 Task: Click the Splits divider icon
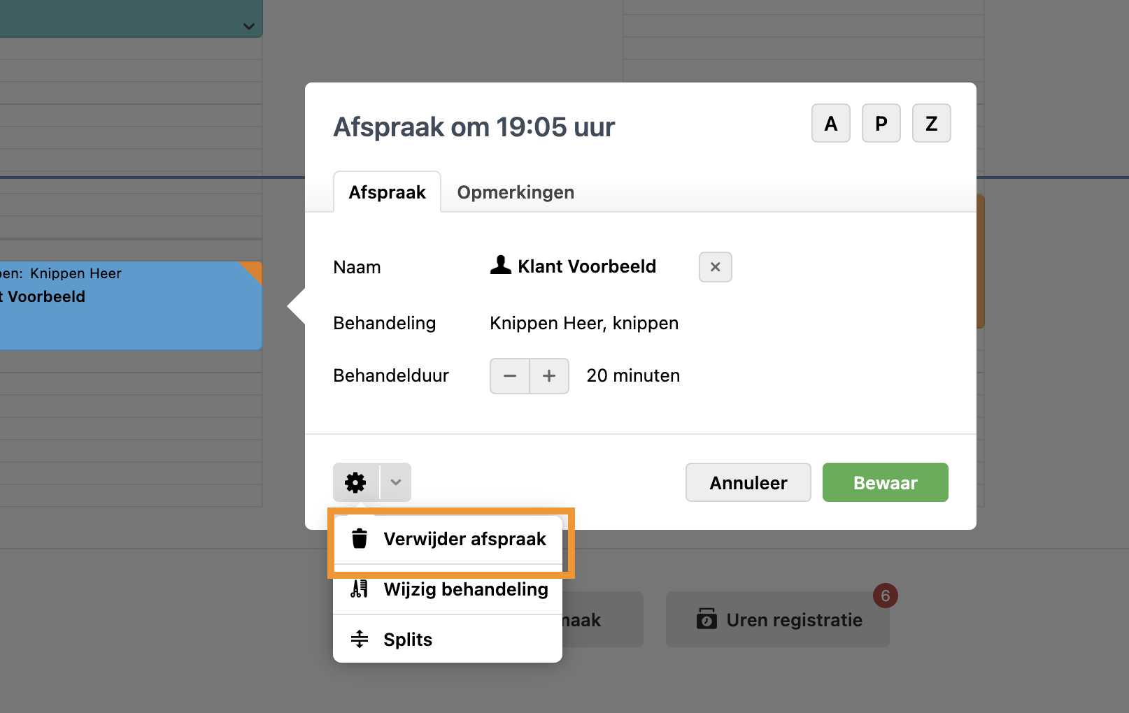point(360,639)
